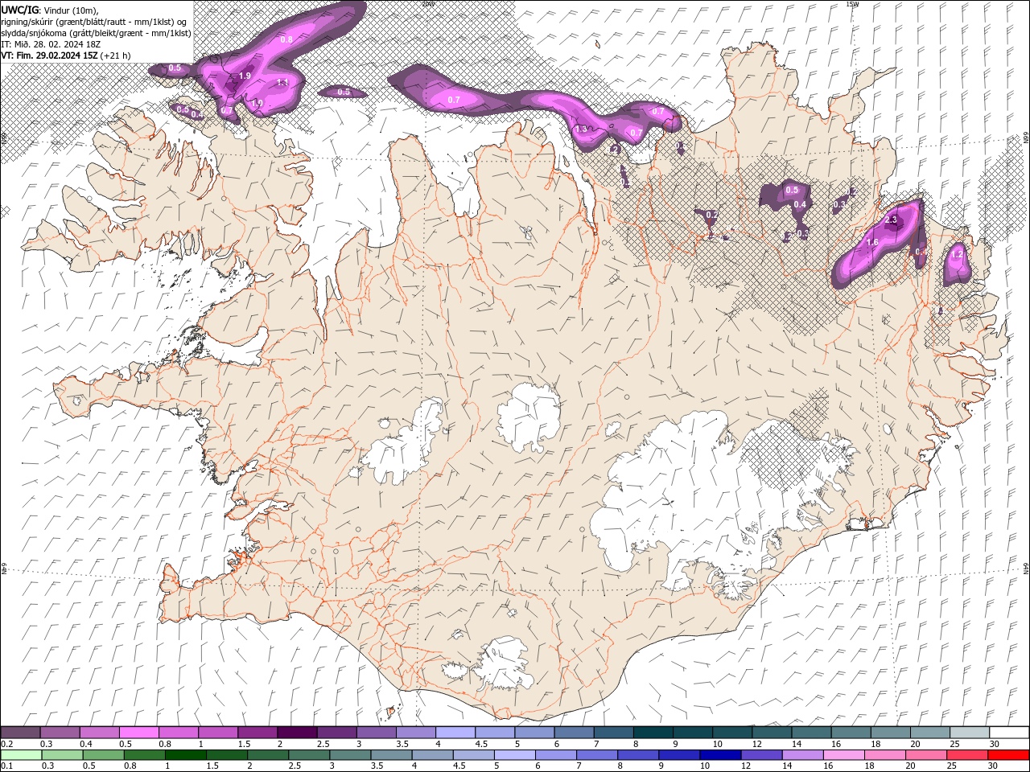Click the bright red swatch at the rain scale end
Viewport: 1030px width, 772px height.
pos(1007,755)
